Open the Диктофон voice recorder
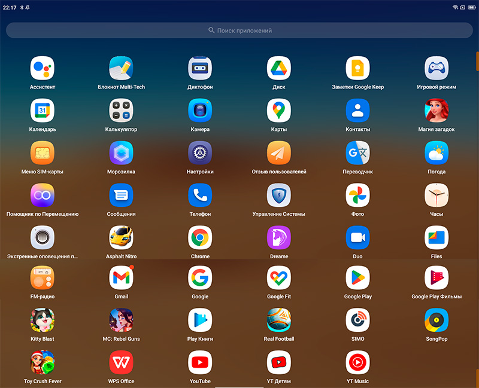The width and height of the screenshot is (479, 388). tap(200, 69)
